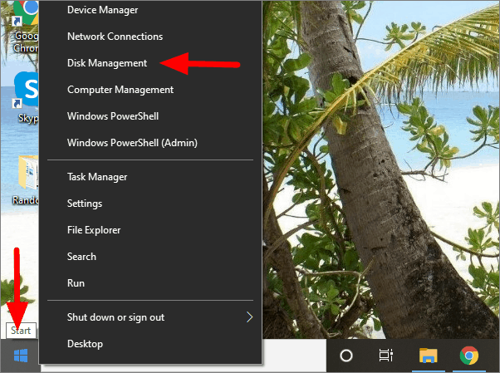Expand Shut down or sign out submenu
The width and height of the screenshot is (500, 373).
150,317
